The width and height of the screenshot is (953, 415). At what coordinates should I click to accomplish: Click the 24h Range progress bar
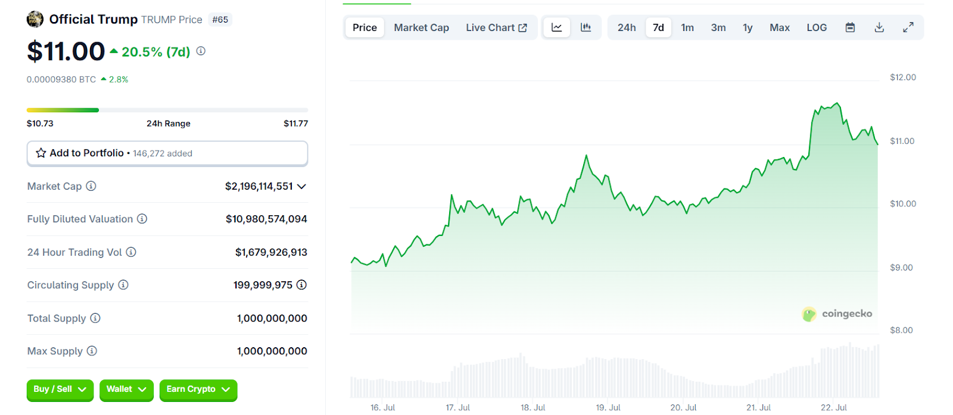(167, 110)
